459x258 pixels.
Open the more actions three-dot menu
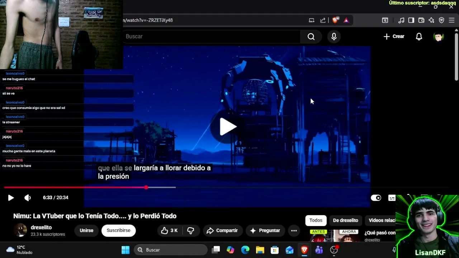(x=294, y=230)
